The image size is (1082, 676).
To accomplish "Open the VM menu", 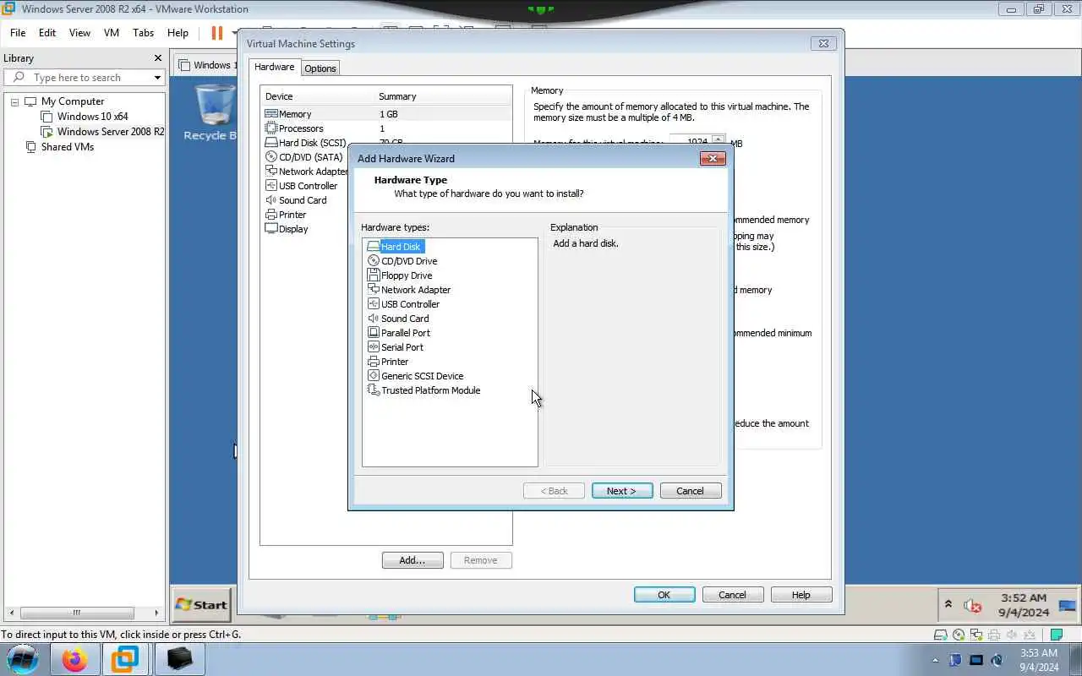I will [112, 33].
